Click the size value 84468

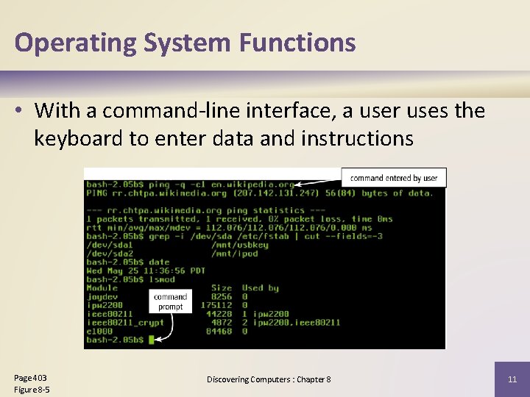[x=219, y=331]
